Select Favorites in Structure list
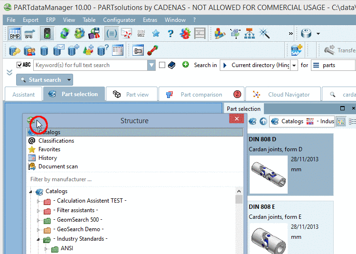This screenshot has height=254, width=356. (x=135, y=149)
